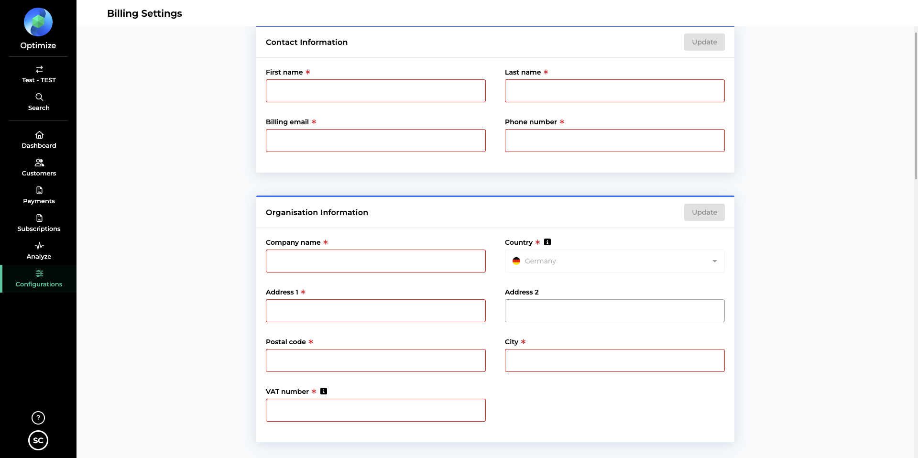Focus the VAT number field
918x458 pixels.
(x=376, y=410)
